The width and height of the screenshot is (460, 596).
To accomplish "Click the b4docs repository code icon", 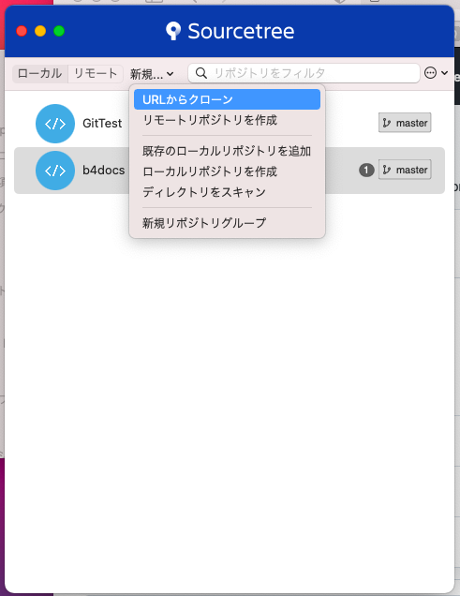I will click(x=55, y=171).
